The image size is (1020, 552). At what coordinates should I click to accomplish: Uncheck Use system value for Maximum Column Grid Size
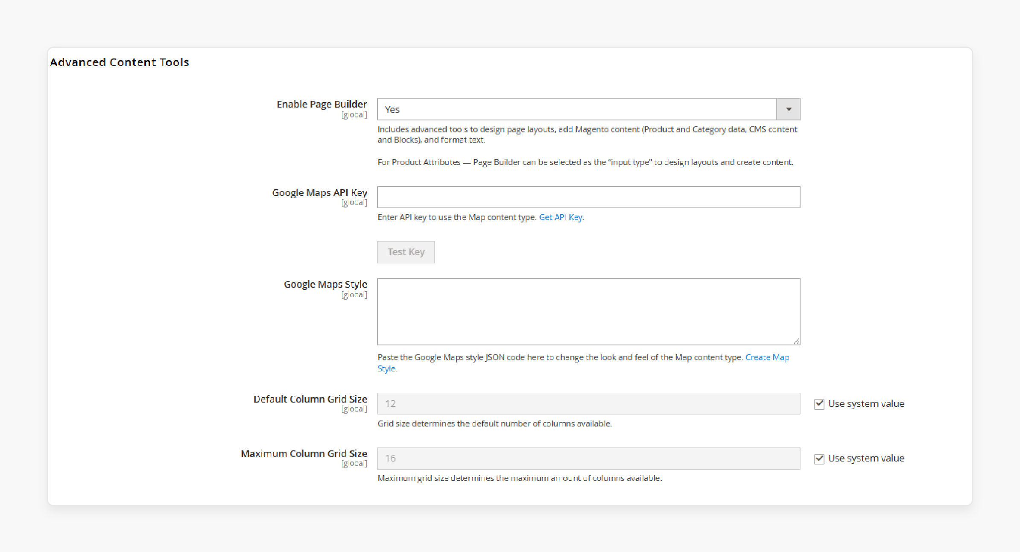[819, 459]
